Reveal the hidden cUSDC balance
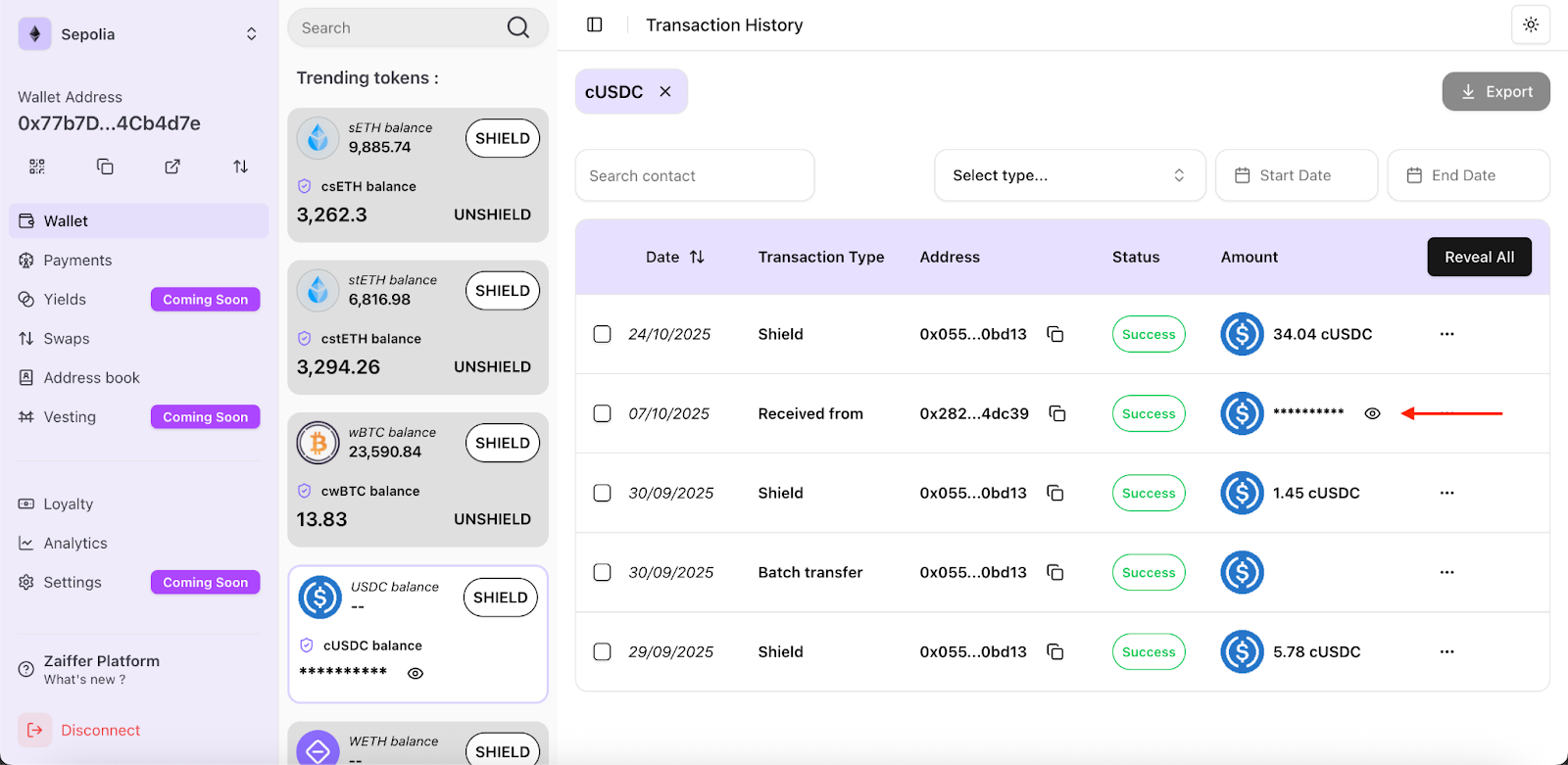 (416, 673)
